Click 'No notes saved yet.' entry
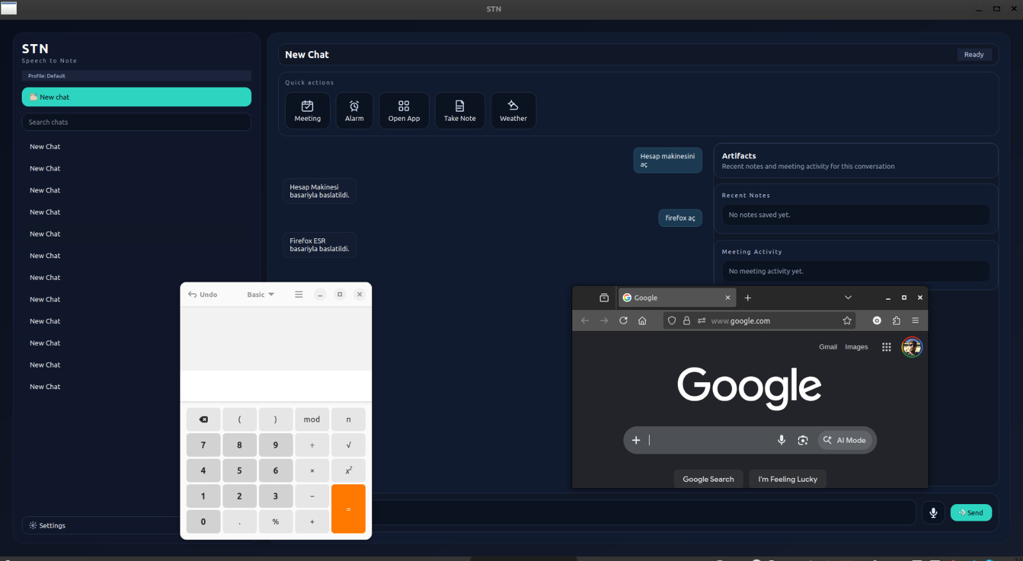The width and height of the screenshot is (1023, 561). 855,215
